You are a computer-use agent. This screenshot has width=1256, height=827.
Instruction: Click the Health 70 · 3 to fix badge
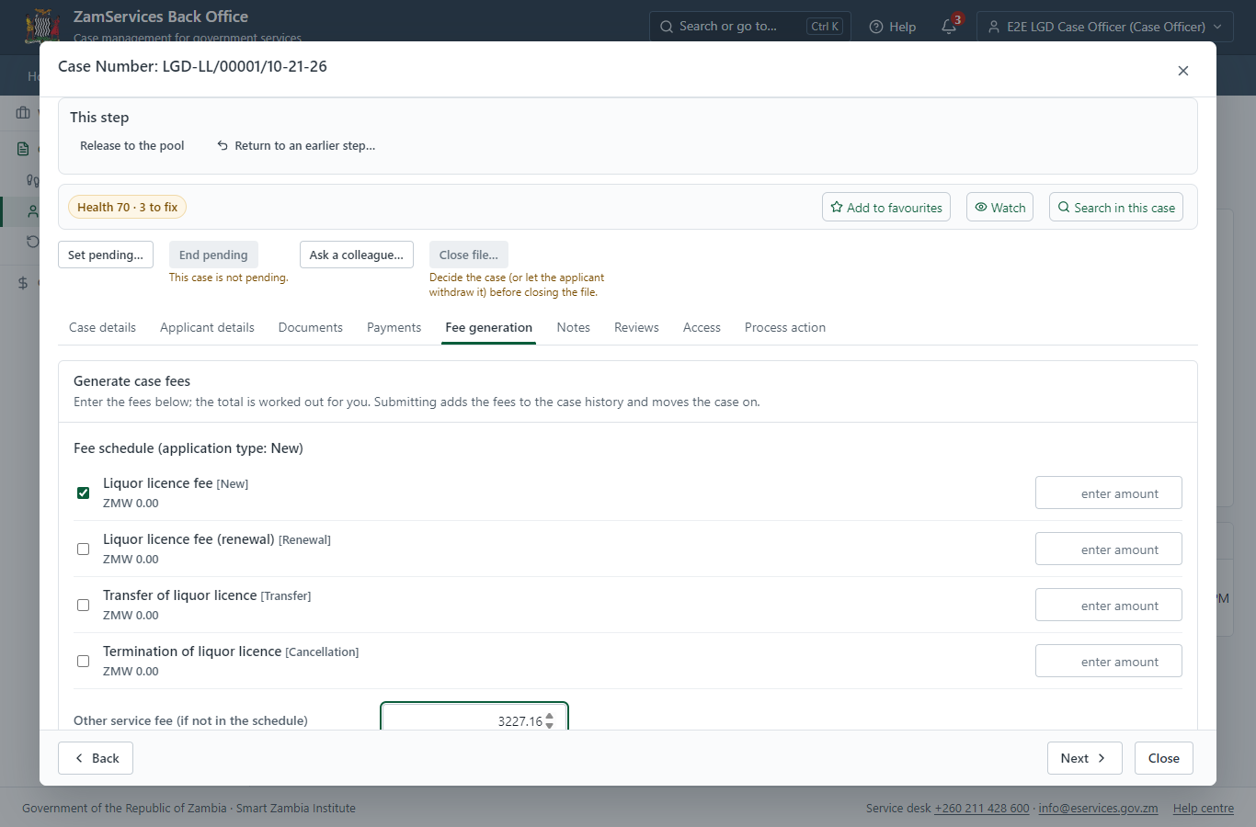128,208
